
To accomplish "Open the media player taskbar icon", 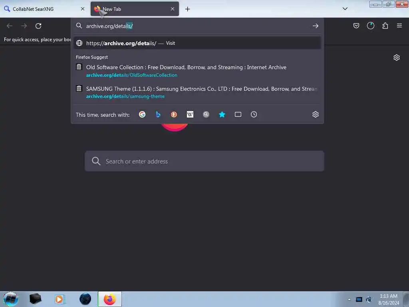I will coord(60,299).
